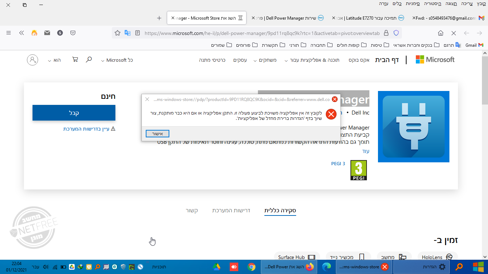Viewport: 488px width, 274px height.
Task: Open the shopping cart icon
Action: click(75, 60)
